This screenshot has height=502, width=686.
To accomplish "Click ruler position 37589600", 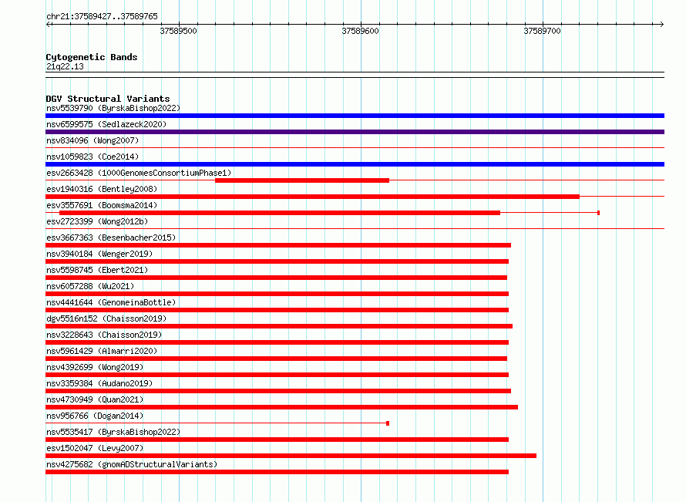I will click(361, 31).
